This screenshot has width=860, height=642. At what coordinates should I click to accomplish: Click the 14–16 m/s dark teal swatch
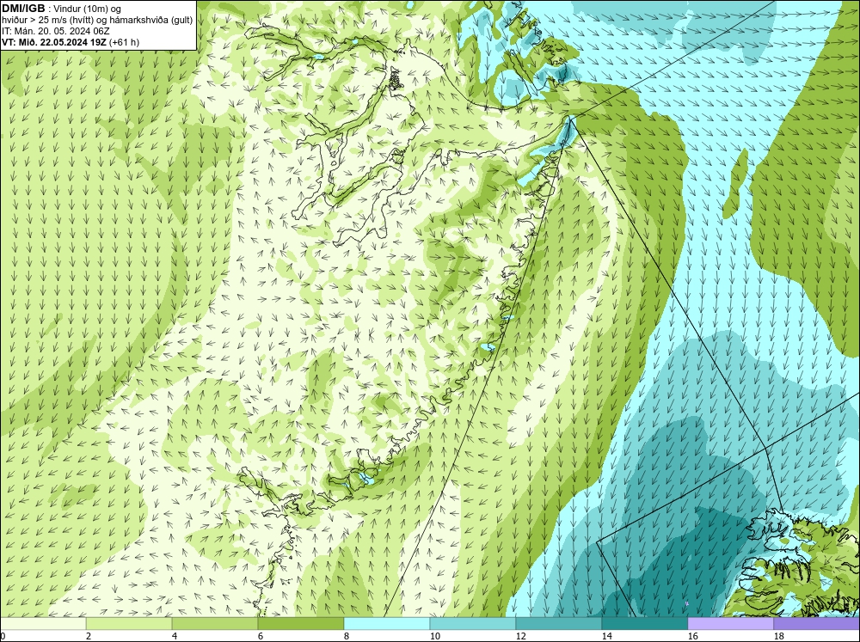coord(644,623)
